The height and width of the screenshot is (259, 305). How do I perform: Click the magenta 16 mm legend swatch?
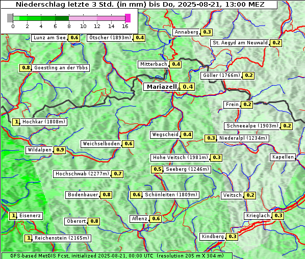click(x=128, y=18)
